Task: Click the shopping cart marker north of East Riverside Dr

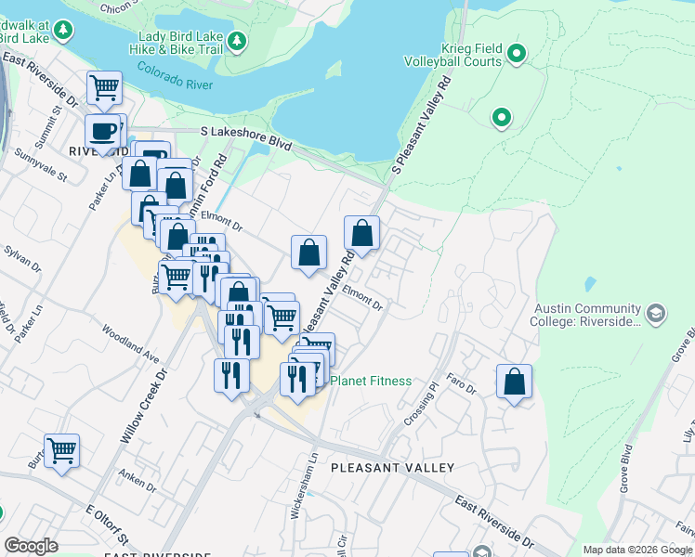Action: tap(104, 91)
